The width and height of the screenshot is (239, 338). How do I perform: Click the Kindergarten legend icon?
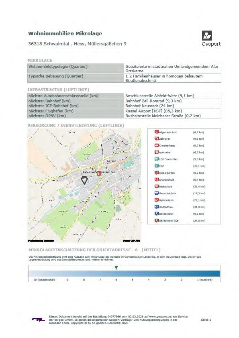pos(157,173)
